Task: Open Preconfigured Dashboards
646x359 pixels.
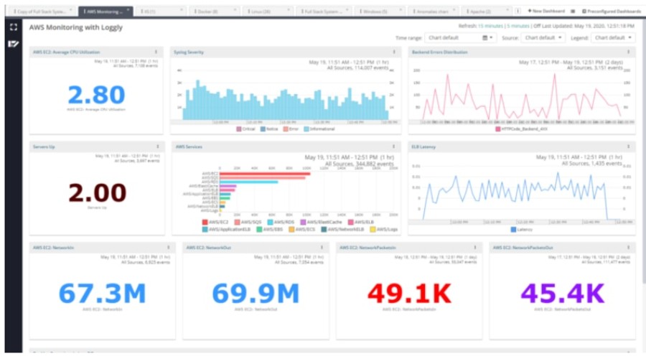Action: pos(611,11)
